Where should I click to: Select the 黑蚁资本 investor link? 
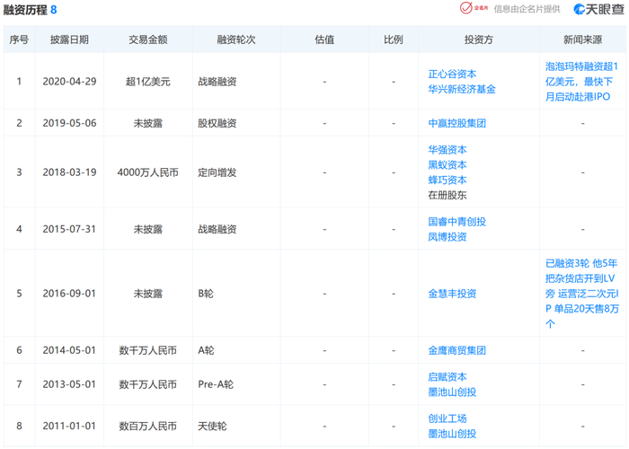click(x=447, y=164)
